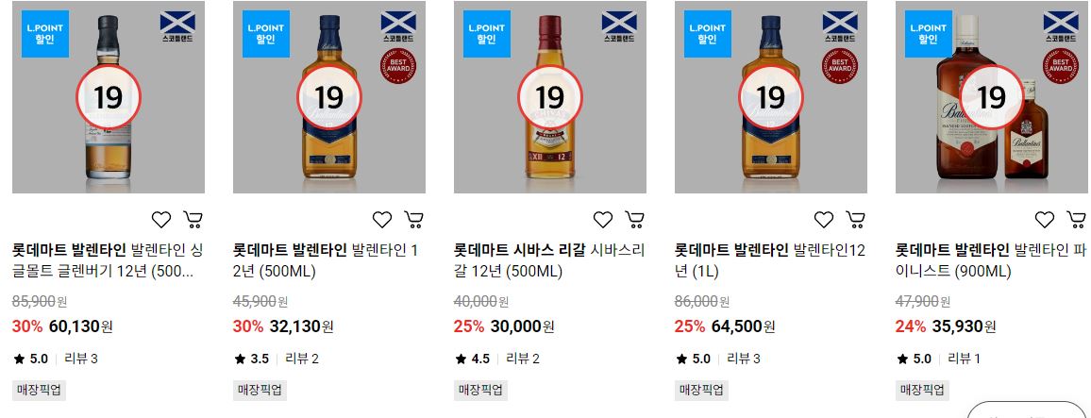Click 매장픽업 tag under 시바스리갈 12년
The image size is (1091, 418).
[480, 391]
